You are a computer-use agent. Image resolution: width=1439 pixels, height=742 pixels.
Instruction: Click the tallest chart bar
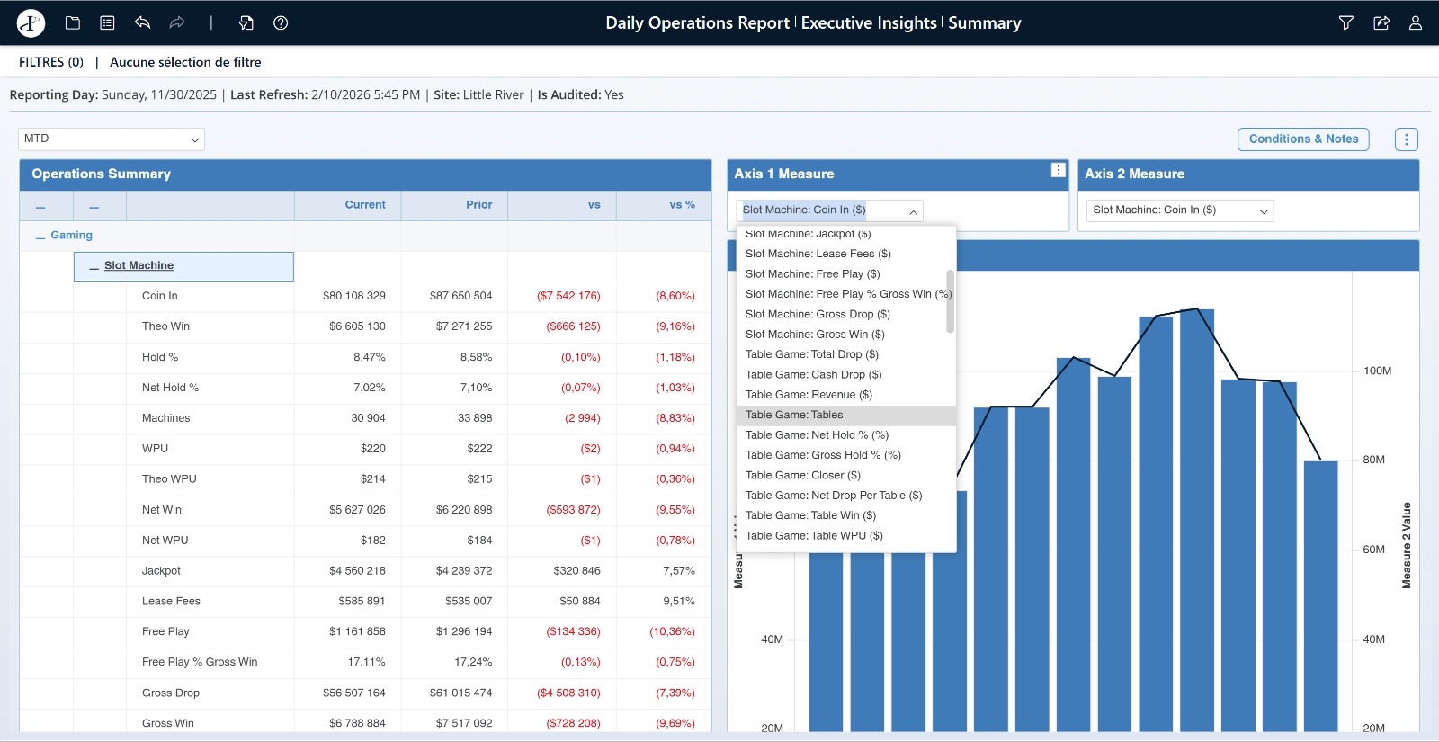pos(1197,520)
